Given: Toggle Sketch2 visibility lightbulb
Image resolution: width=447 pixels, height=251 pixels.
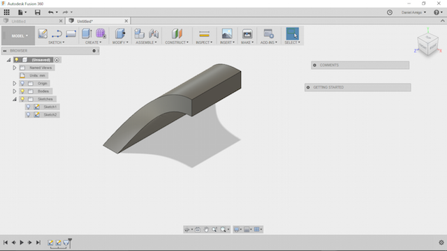Looking at the screenshot, I should tap(28, 114).
